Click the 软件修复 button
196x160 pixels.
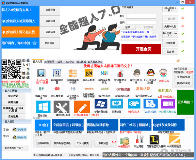tap(170, 43)
